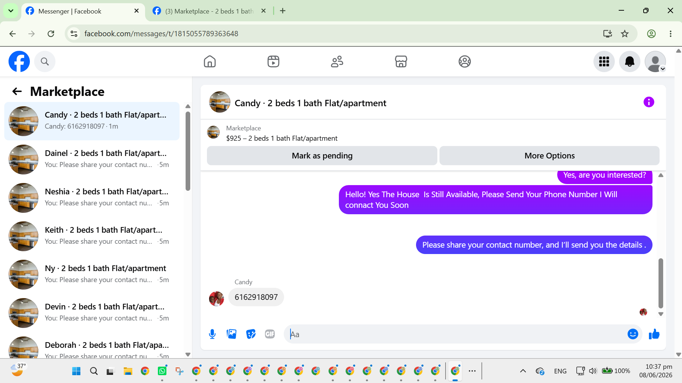682x383 pixels.
Task: Click the conversation list scrollbar
Action: [188, 151]
